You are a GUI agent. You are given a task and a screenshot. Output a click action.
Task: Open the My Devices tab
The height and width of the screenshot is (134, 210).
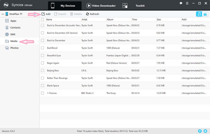[65, 6]
